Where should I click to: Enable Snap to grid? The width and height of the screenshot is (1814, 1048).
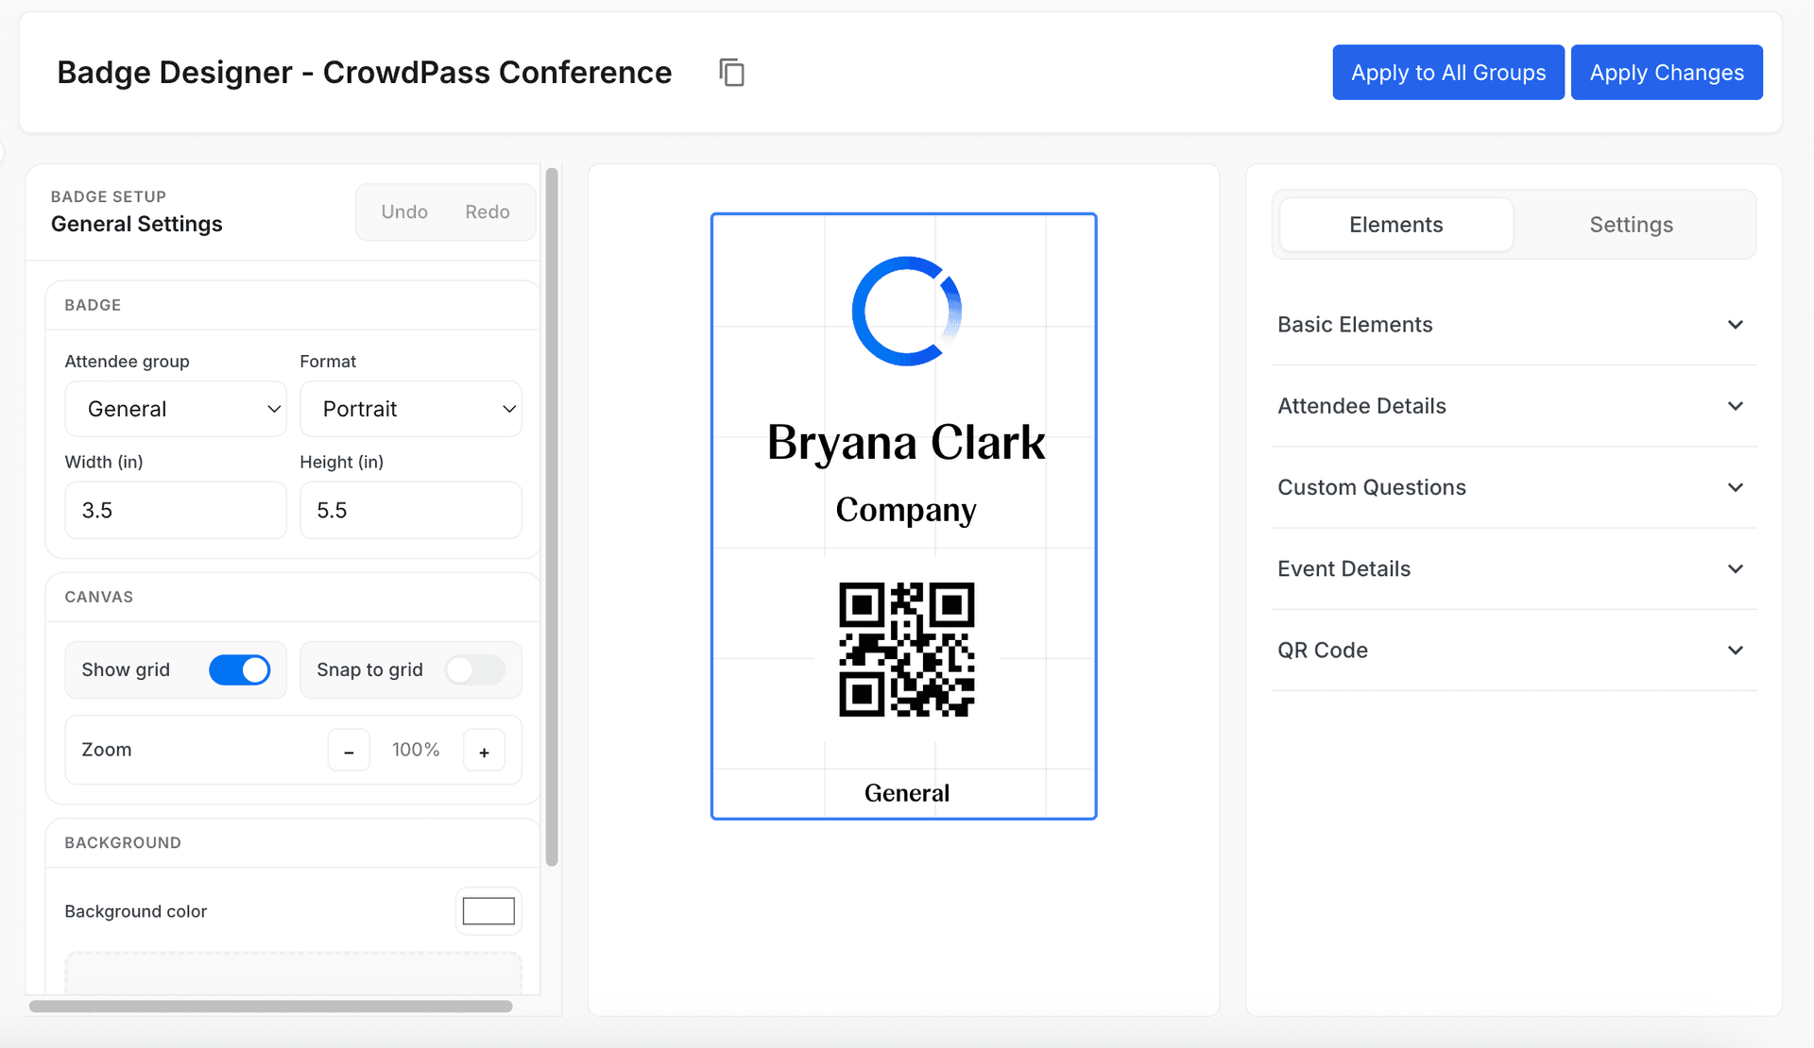click(474, 669)
